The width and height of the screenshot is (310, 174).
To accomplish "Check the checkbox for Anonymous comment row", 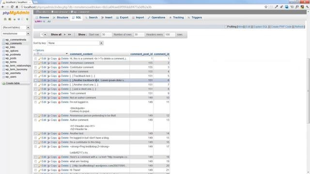I will click(x=35, y=63).
